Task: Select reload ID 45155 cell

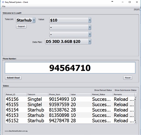Action: tap(16, 104)
